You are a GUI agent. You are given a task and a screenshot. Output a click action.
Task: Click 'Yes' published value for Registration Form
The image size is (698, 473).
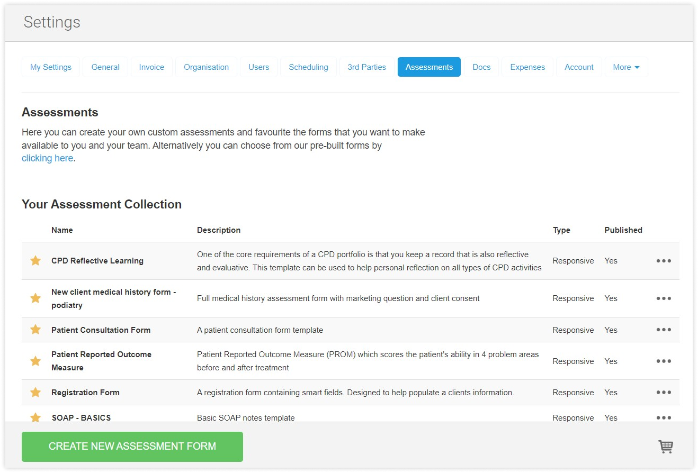coord(611,393)
